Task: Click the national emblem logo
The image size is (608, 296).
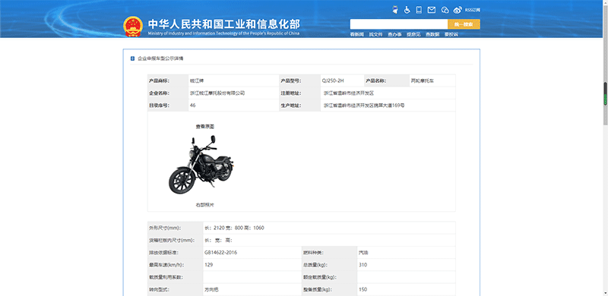Action: pyautogui.click(x=133, y=27)
